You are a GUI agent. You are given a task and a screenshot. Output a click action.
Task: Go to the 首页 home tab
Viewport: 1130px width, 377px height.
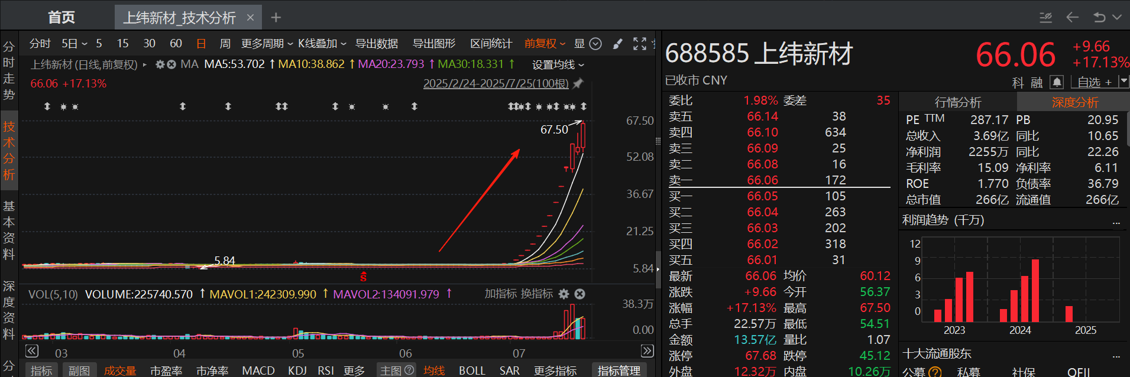coord(61,17)
